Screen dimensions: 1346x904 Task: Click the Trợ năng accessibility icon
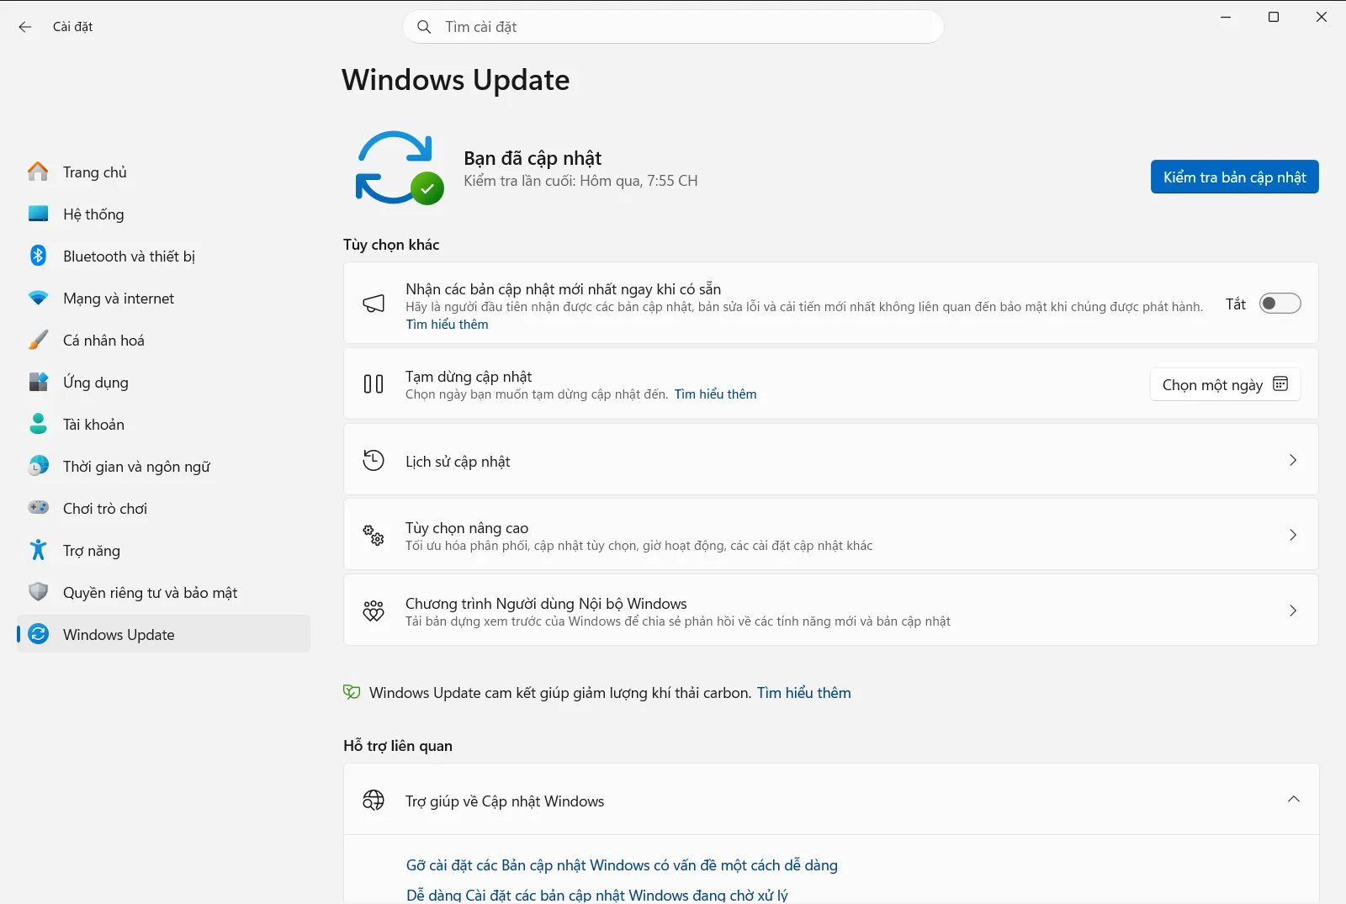tap(38, 550)
